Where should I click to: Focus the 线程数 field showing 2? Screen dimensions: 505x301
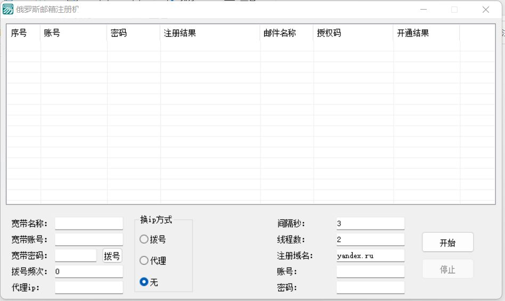[x=370, y=240]
